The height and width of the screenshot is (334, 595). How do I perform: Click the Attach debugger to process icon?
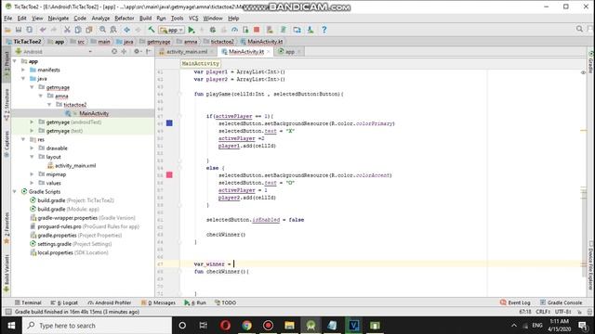(245, 30)
